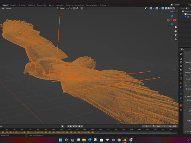
Task: Open the Modifiers wrench properties tab
Action: click(181, 87)
